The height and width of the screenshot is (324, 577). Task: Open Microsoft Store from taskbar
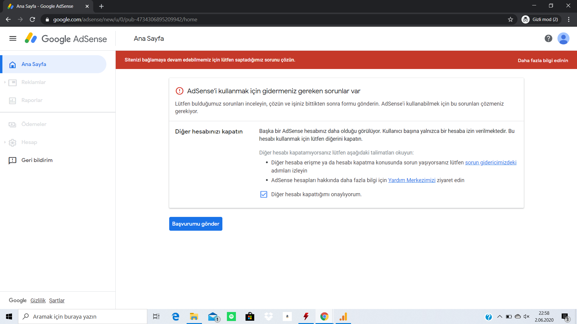pyautogui.click(x=250, y=316)
